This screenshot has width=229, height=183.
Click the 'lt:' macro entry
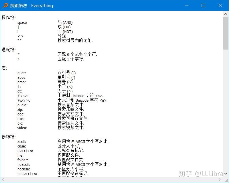click(x=19, y=86)
